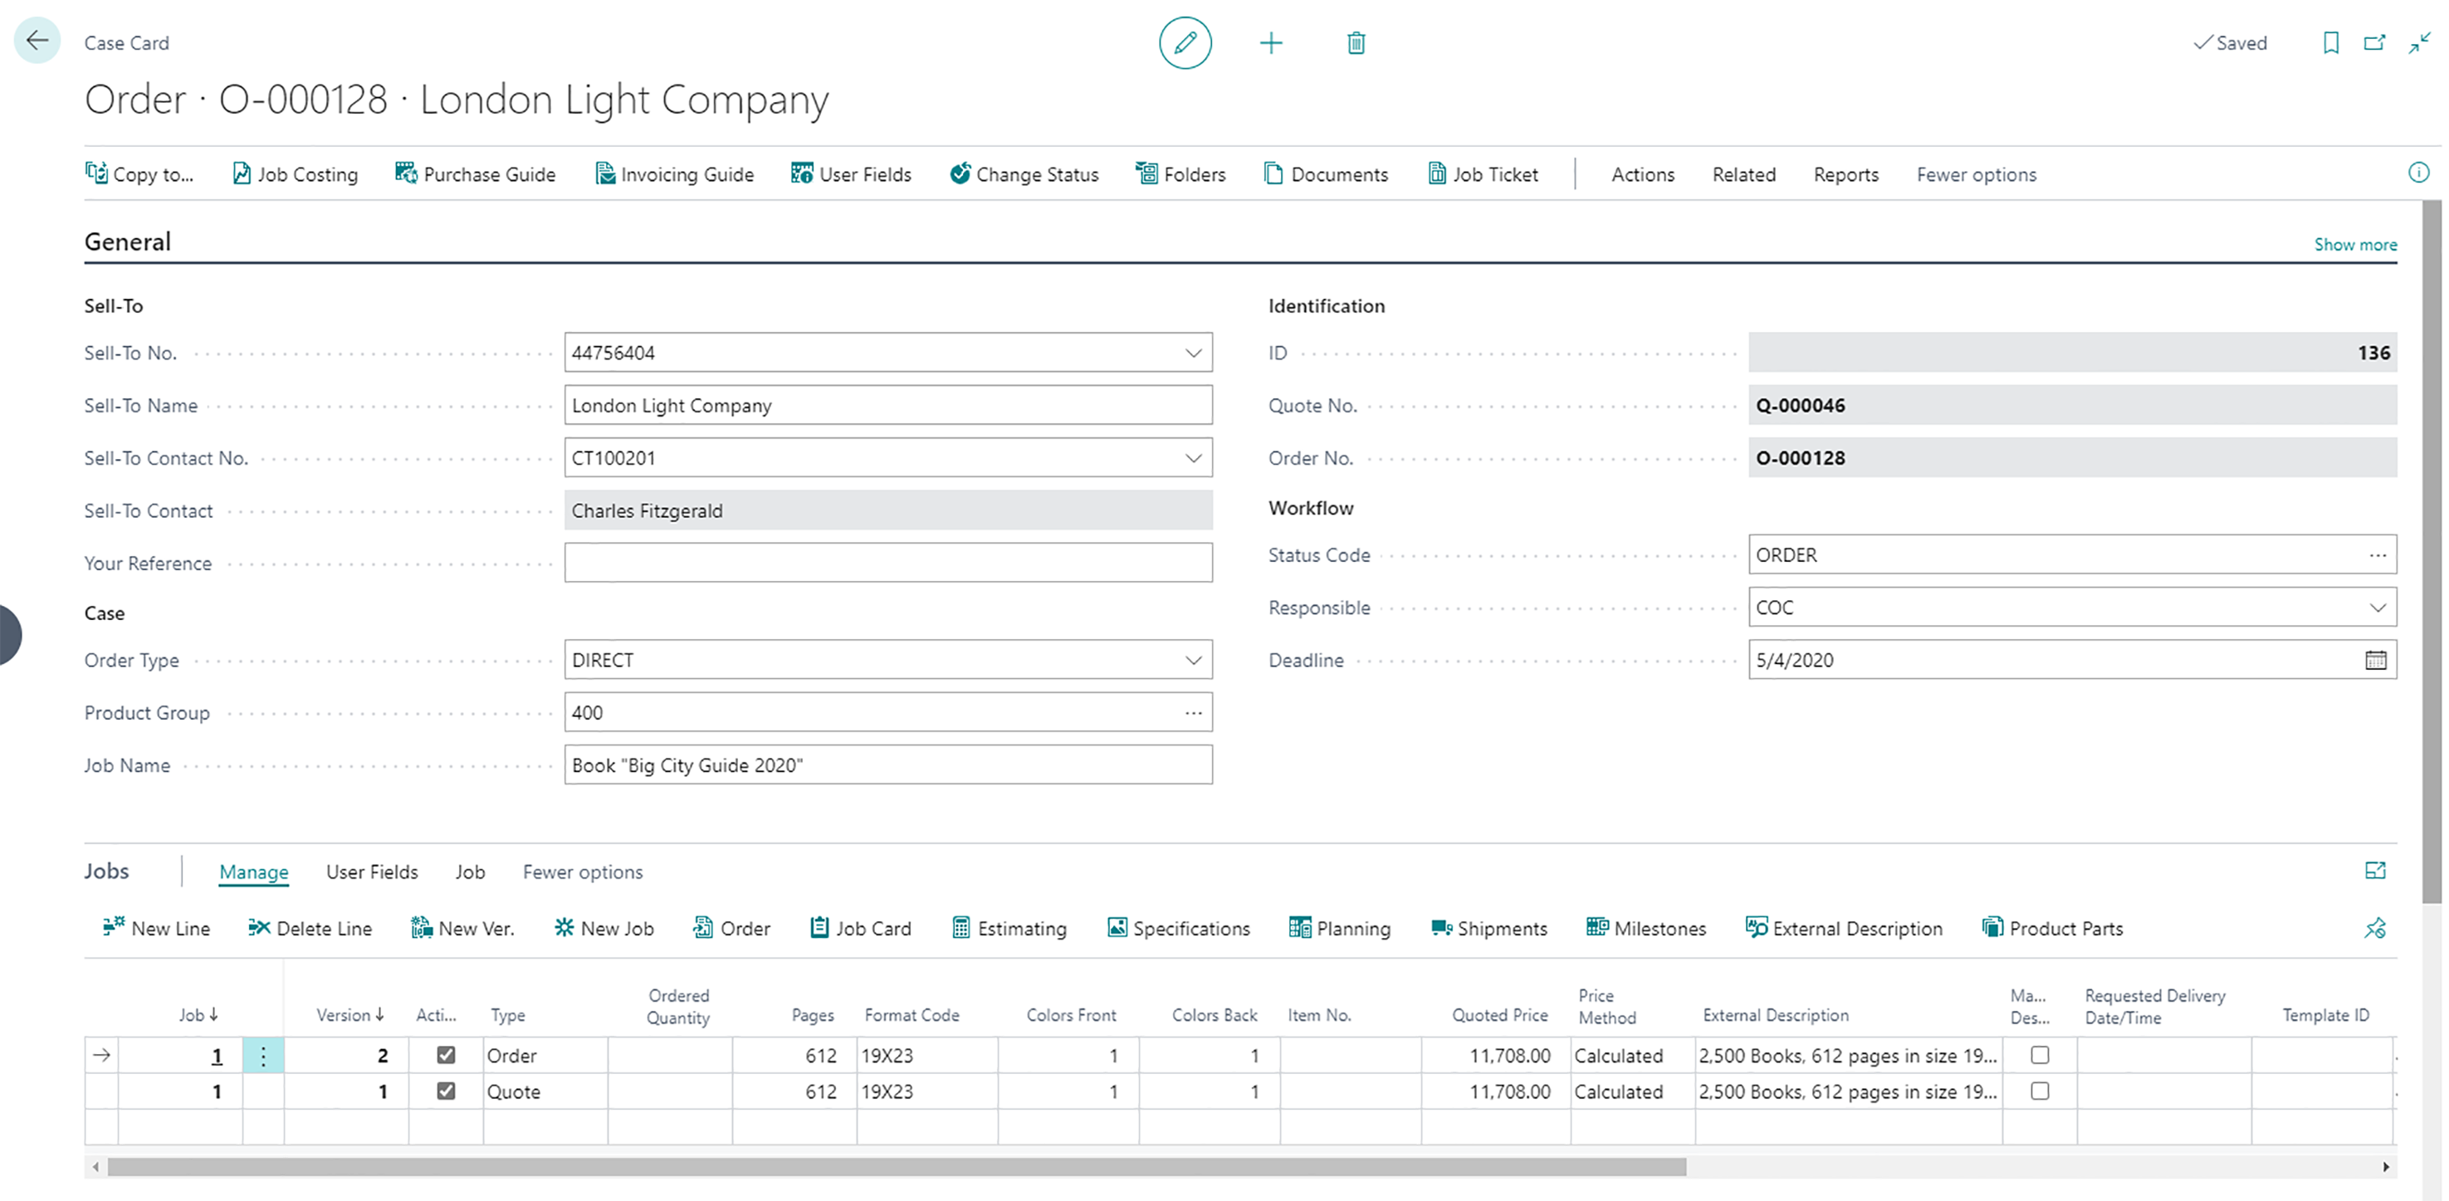This screenshot has height=1201, width=2449.
Task: Check the Ma Des checkbox on the Quote line
Action: pyautogui.click(x=2039, y=1091)
